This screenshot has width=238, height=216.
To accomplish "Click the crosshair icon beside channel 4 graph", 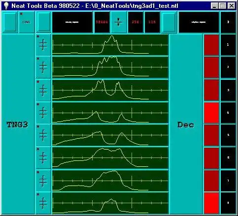I will click(x=43, y=113).
